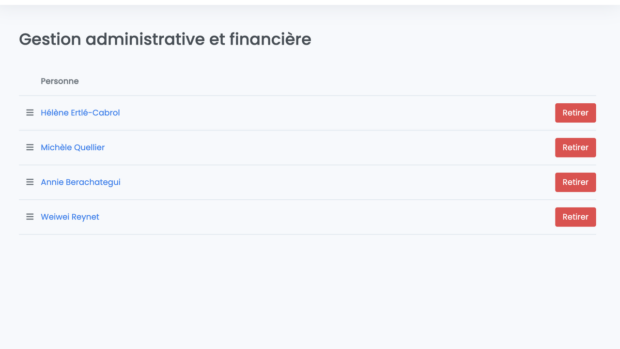Select the drag handle next to Annie Berachategui
The height and width of the screenshot is (349, 620).
click(30, 182)
